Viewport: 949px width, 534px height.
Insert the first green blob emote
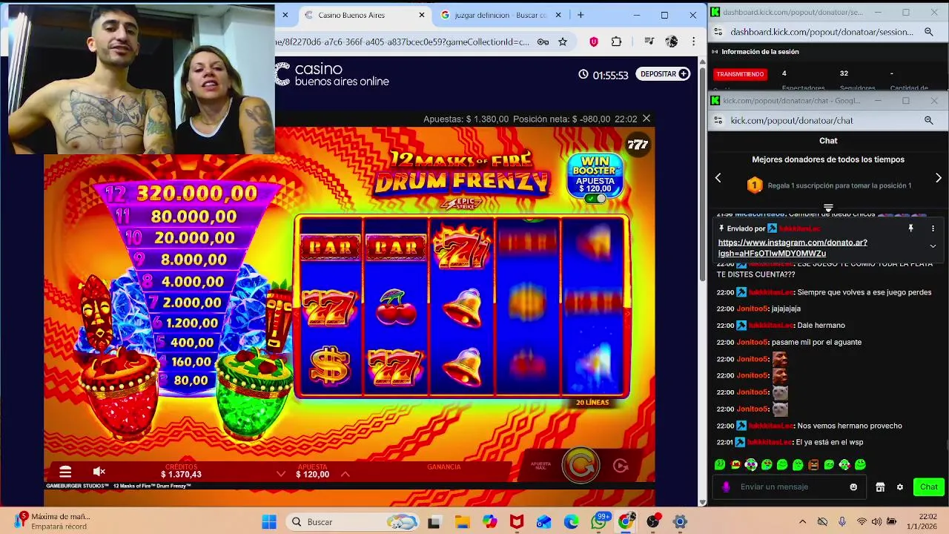pyautogui.click(x=720, y=465)
